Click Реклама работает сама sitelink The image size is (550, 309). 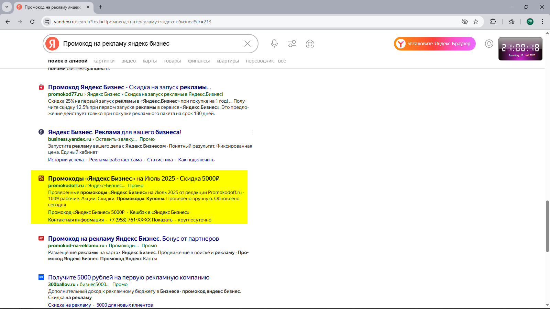pyautogui.click(x=115, y=160)
